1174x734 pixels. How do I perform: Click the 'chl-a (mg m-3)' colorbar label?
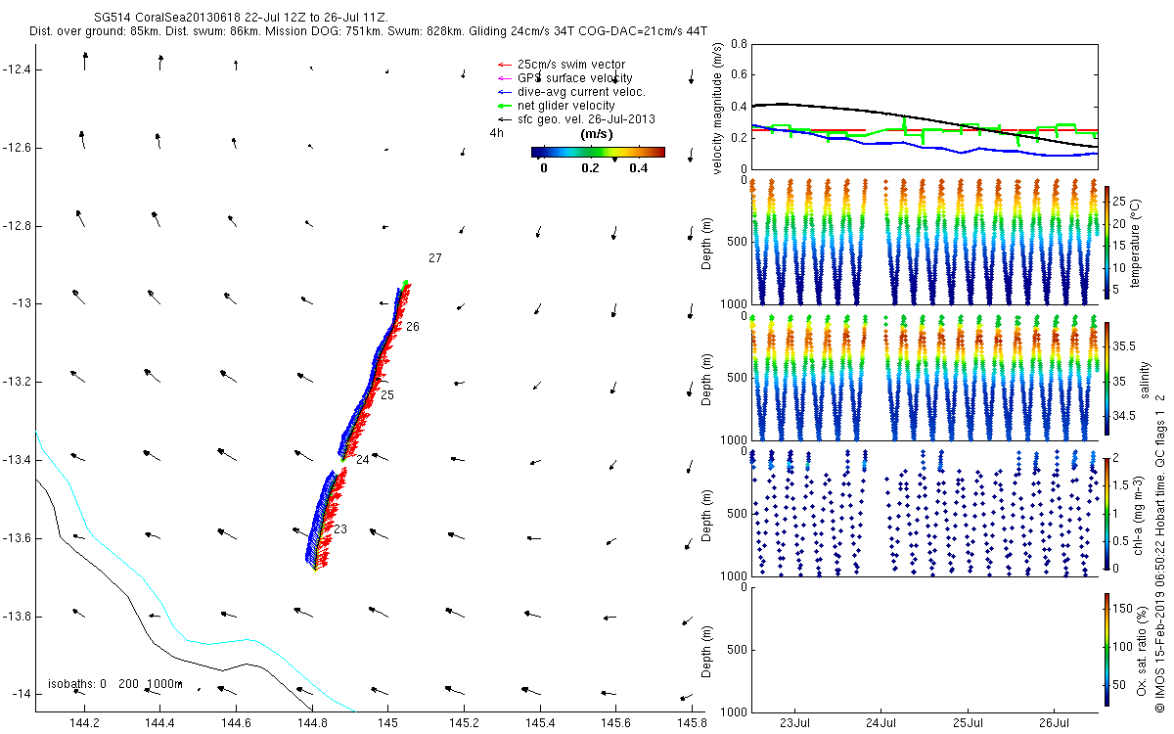[1139, 513]
